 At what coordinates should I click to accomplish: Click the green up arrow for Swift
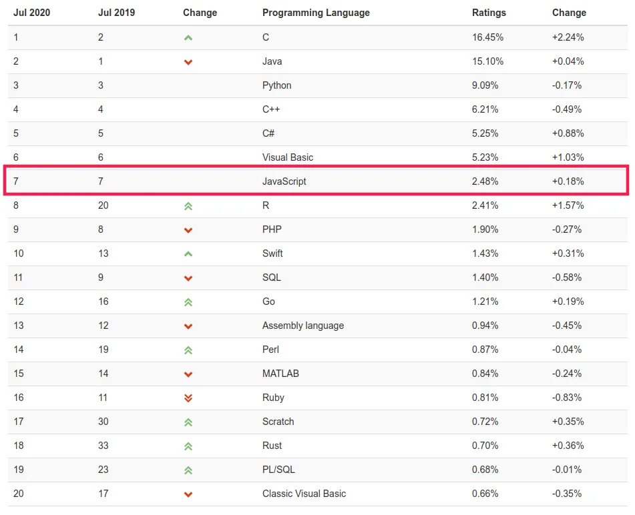point(188,254)
